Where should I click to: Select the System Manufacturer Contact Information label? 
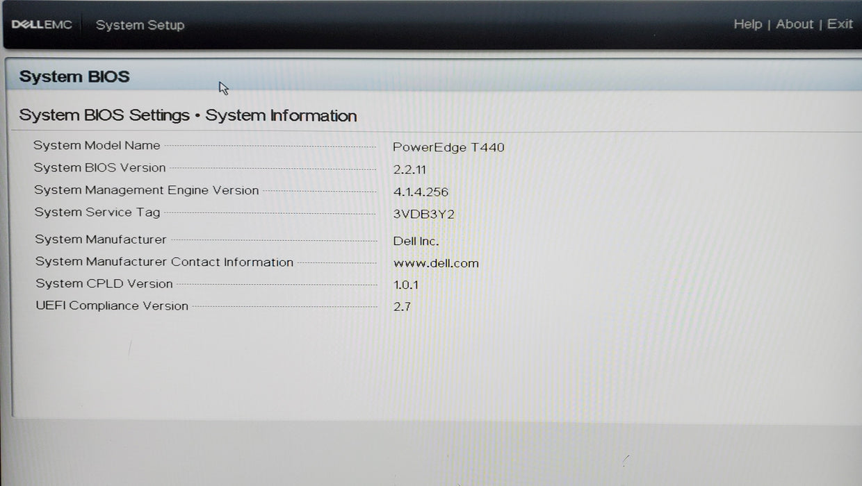click(x=165, y=262)
